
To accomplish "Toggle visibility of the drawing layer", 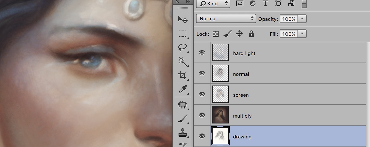I will coord(202,136).
